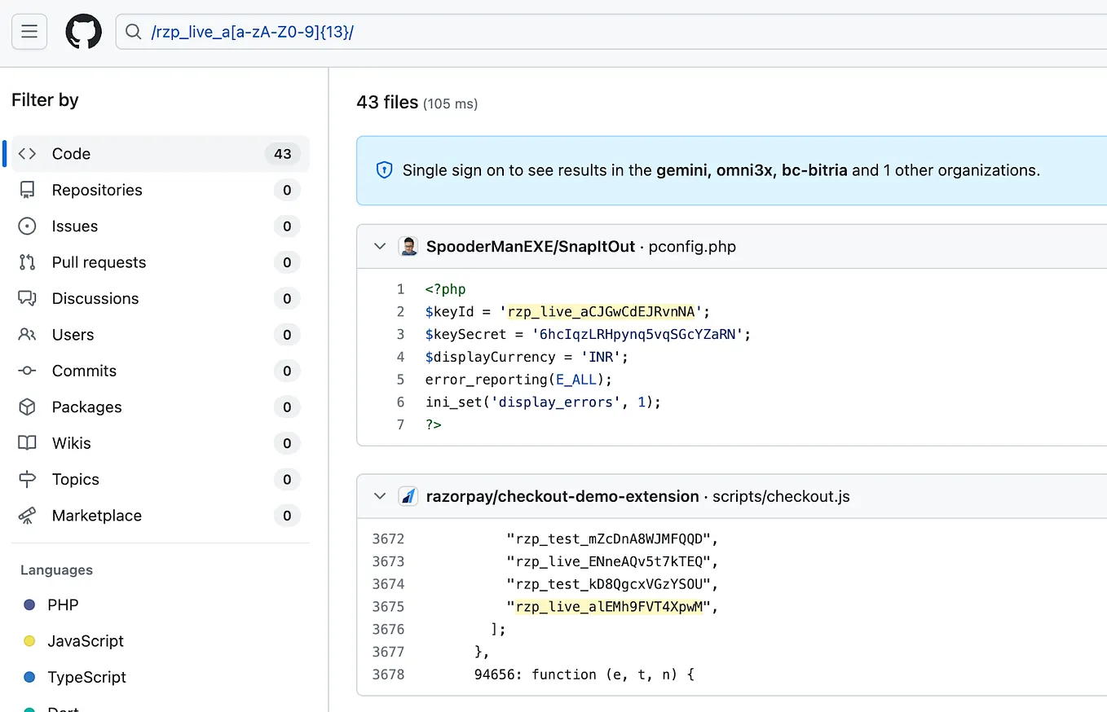Viewport: 1107px width, 712px height.
Task: Collapse the razorpay/checkout-demo-extension result
Action: tap(379, 495)
